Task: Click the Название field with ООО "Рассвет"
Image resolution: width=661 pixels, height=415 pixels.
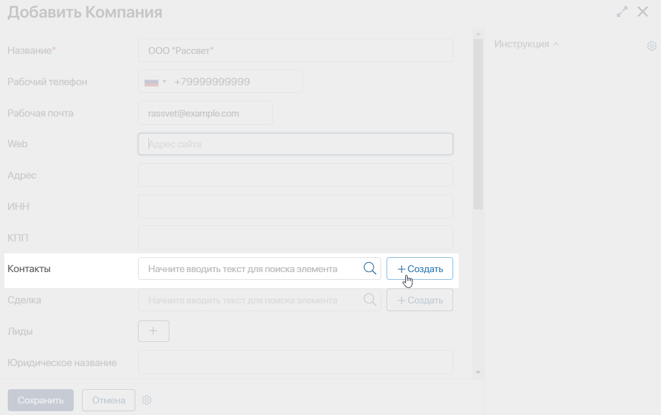Action: click(x=295, y=51)
